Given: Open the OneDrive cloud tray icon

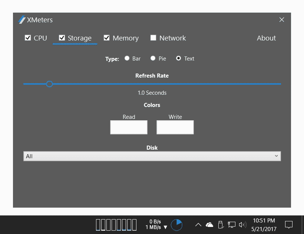Looking at the screenshot, I should [209, 225].
